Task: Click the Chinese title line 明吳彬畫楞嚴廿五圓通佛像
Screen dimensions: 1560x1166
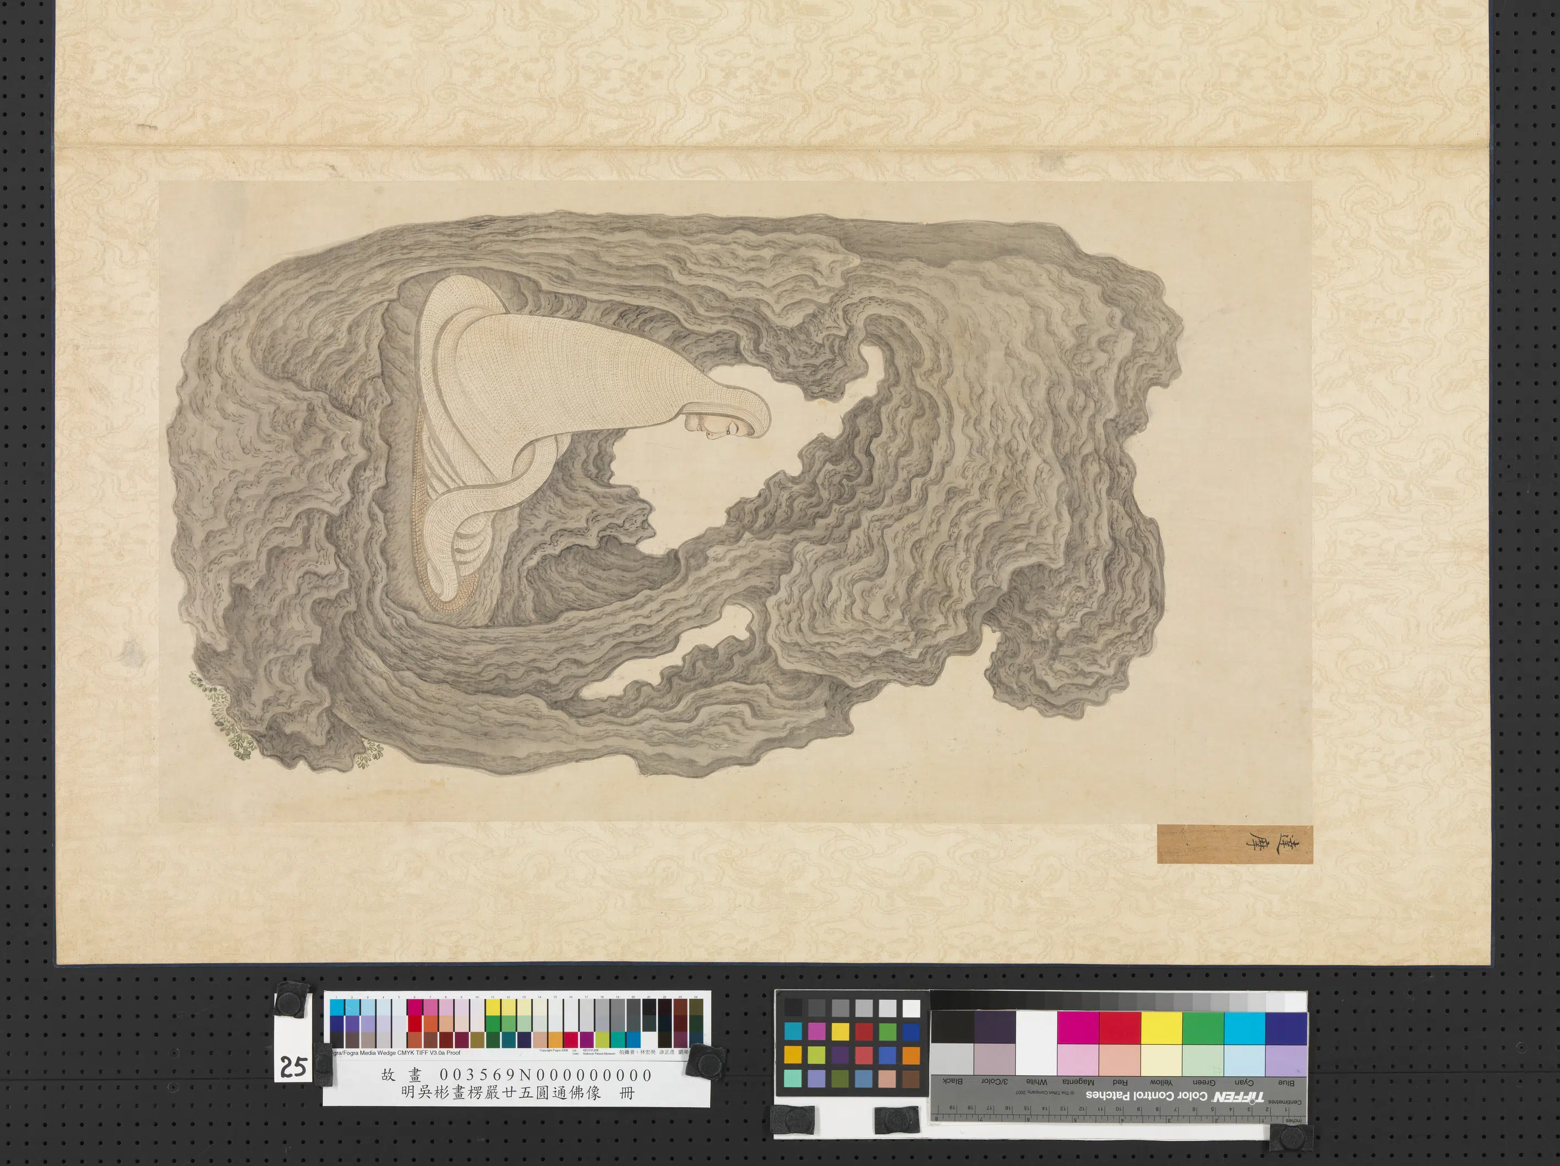Action: pyautogui.click(x=501, y=1093)
